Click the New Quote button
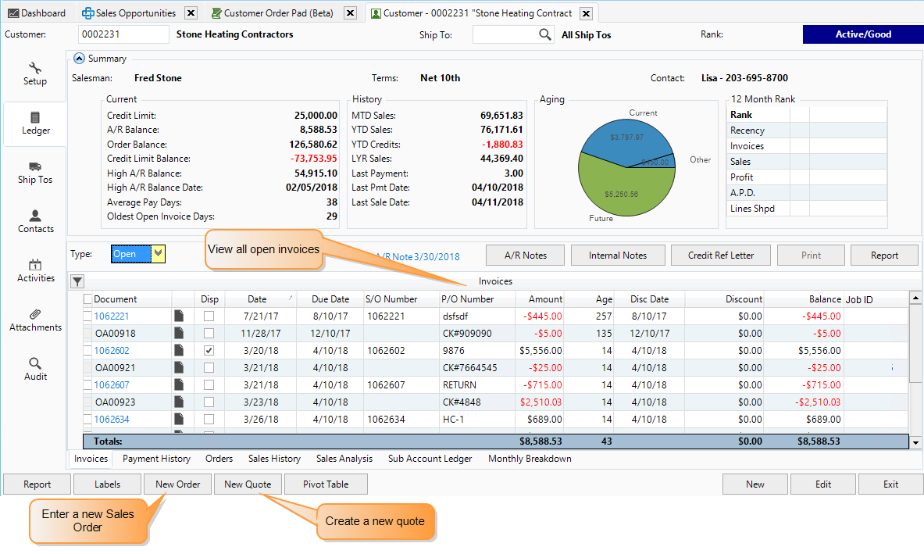The width and height of the screenshot is (924, 554). (x=248, y=484)
